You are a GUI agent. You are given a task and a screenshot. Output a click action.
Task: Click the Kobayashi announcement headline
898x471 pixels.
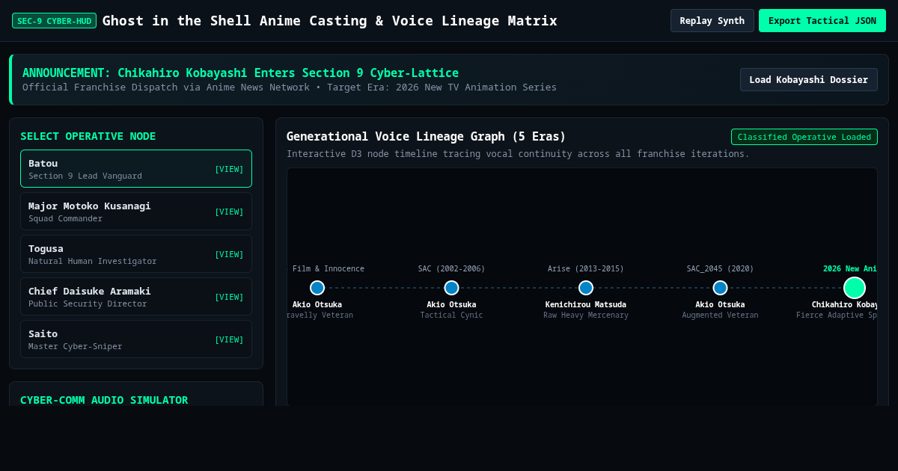[240, 73]
